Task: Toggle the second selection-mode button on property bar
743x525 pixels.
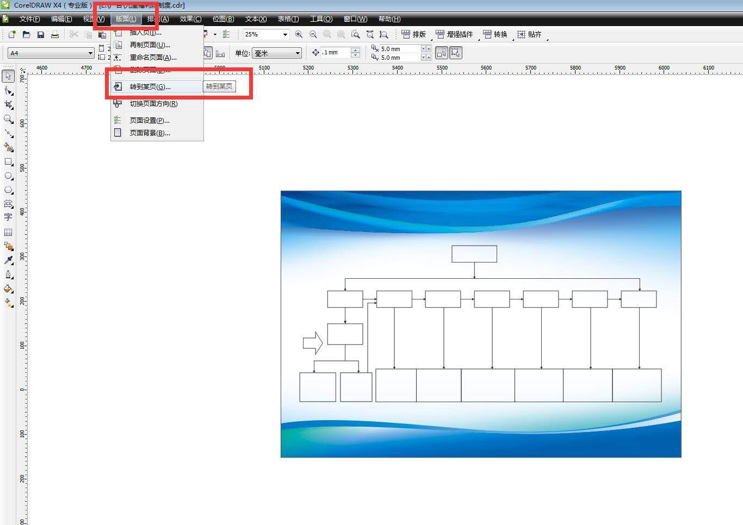Action: coord(455,53)
